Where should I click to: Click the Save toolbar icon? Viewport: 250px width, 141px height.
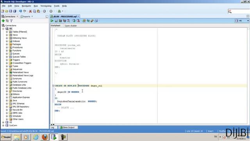11,11
